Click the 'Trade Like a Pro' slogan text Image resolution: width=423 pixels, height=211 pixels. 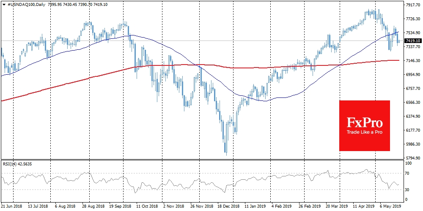click(x=364, y=132)
